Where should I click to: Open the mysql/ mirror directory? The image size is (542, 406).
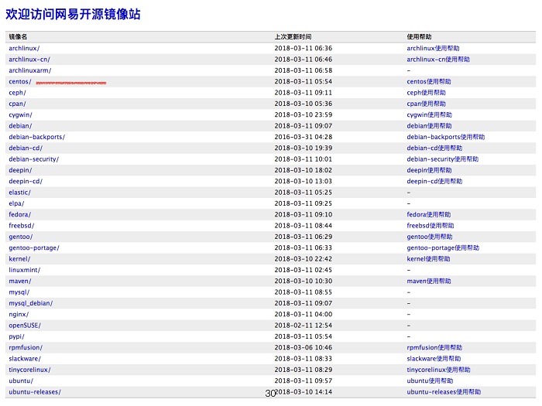(x=19, y=292)
